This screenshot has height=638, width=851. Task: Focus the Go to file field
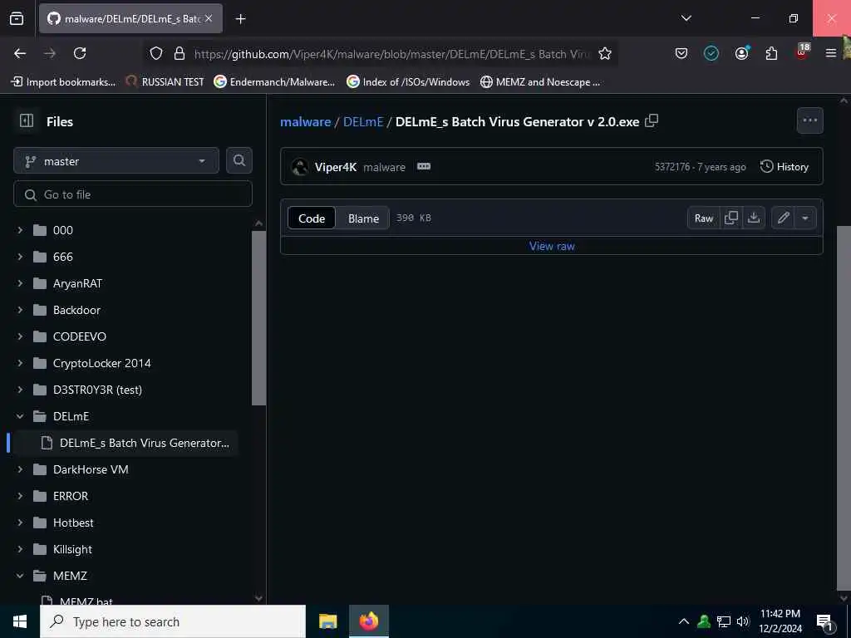133,194
